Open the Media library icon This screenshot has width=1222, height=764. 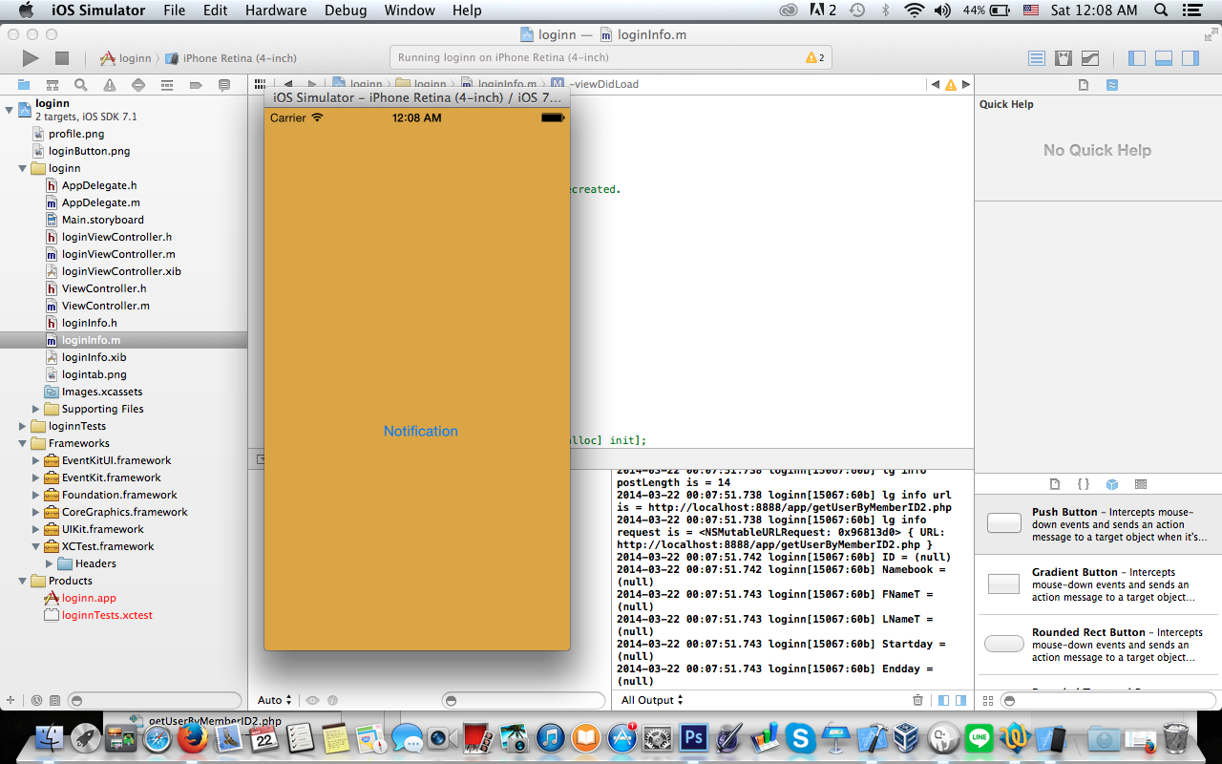[x=1141, y=484]
